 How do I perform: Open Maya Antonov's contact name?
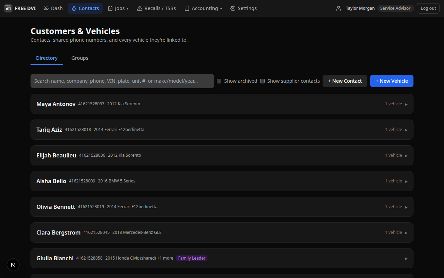[56, 104]
